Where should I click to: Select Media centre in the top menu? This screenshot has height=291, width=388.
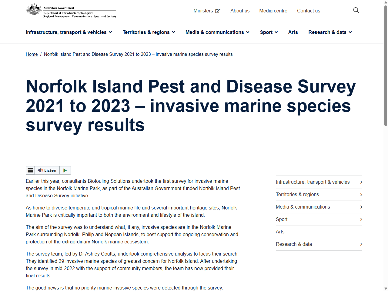click(x=273, y=11)
